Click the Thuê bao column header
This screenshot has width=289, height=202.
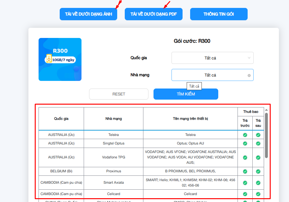(251, 112)
